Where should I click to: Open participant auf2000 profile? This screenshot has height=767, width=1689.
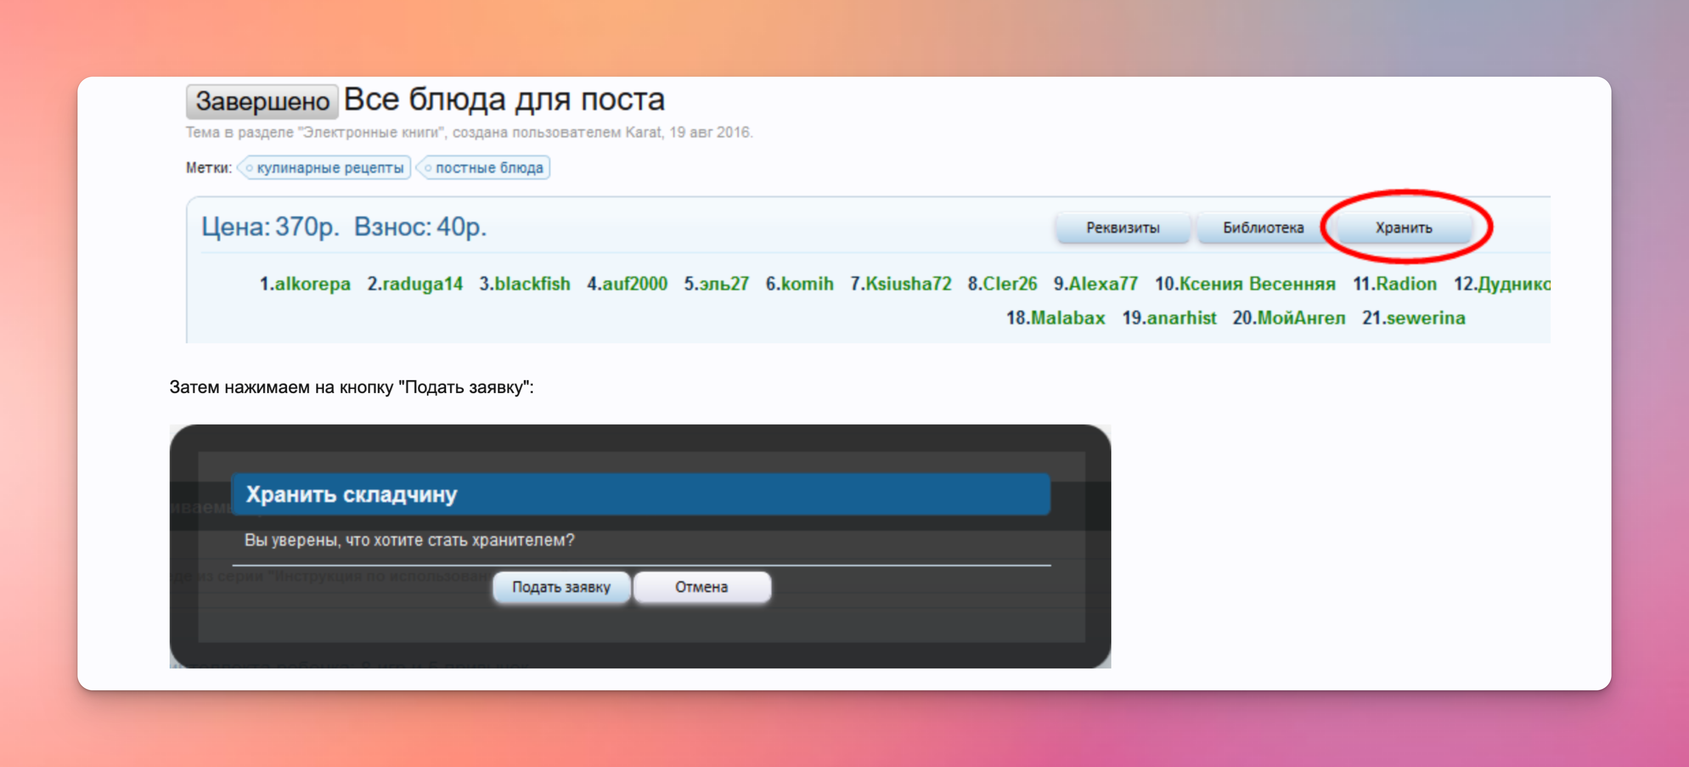(635, 284)
